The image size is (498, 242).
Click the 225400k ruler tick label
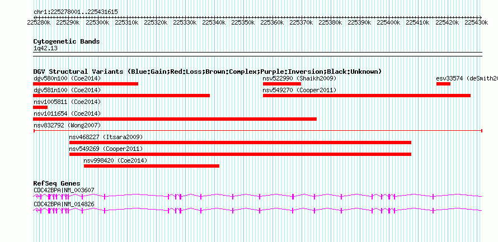click(389, 22)
